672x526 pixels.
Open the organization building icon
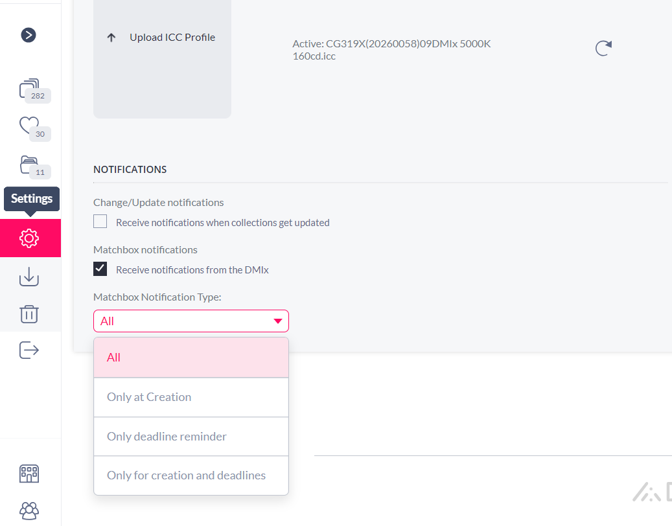[x=29, y=474]
